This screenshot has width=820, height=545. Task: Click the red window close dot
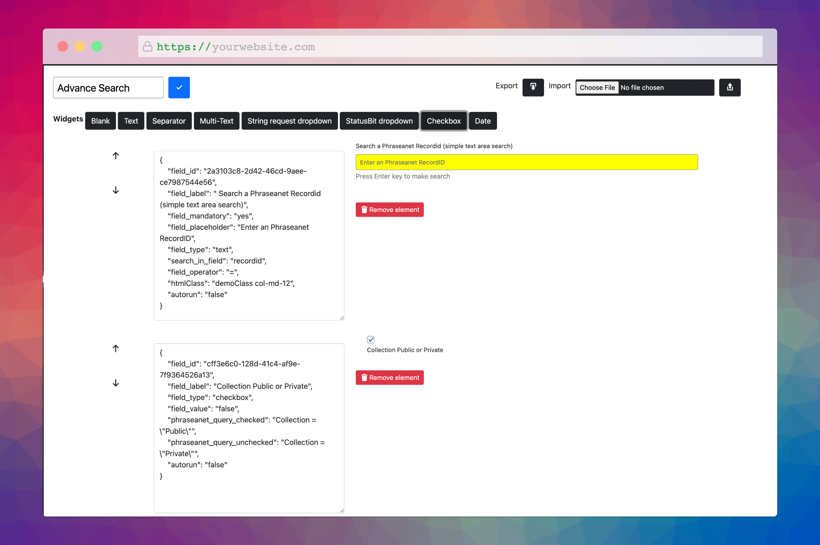pyautogui.click(x=63, y=46)
